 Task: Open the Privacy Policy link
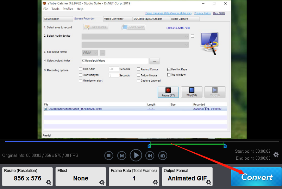pos(202,13)
